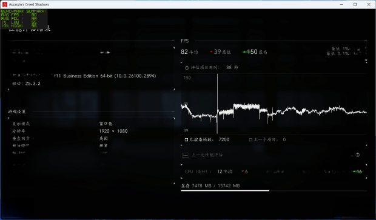
Task: Maximize the Assassin's Creed Shadows window
Action: coord(355,4)
